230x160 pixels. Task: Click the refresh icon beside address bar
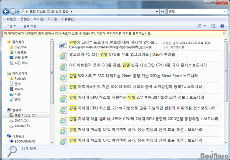pos(162,12)
